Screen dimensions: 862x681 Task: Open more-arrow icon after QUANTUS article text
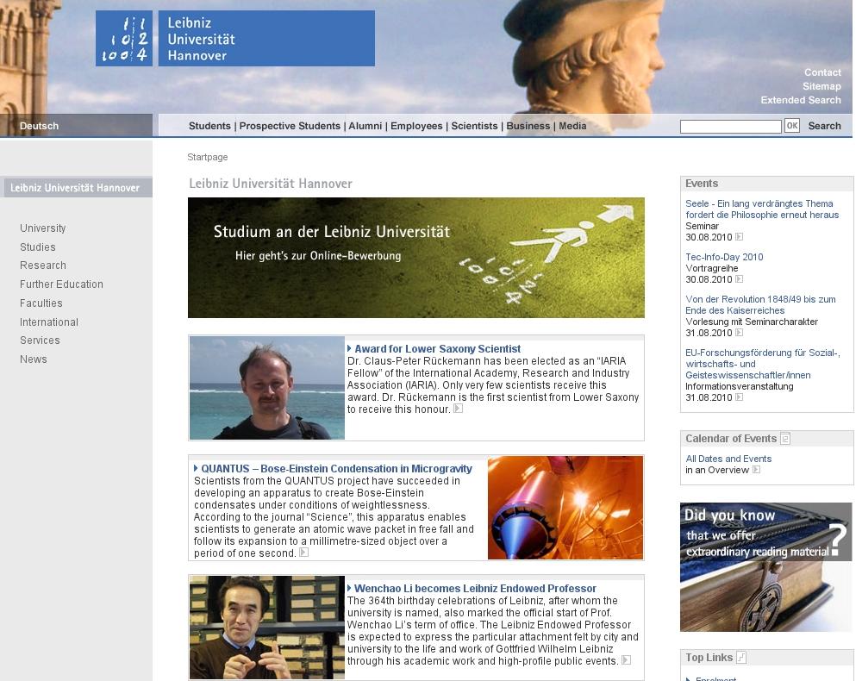click(303, 553)
